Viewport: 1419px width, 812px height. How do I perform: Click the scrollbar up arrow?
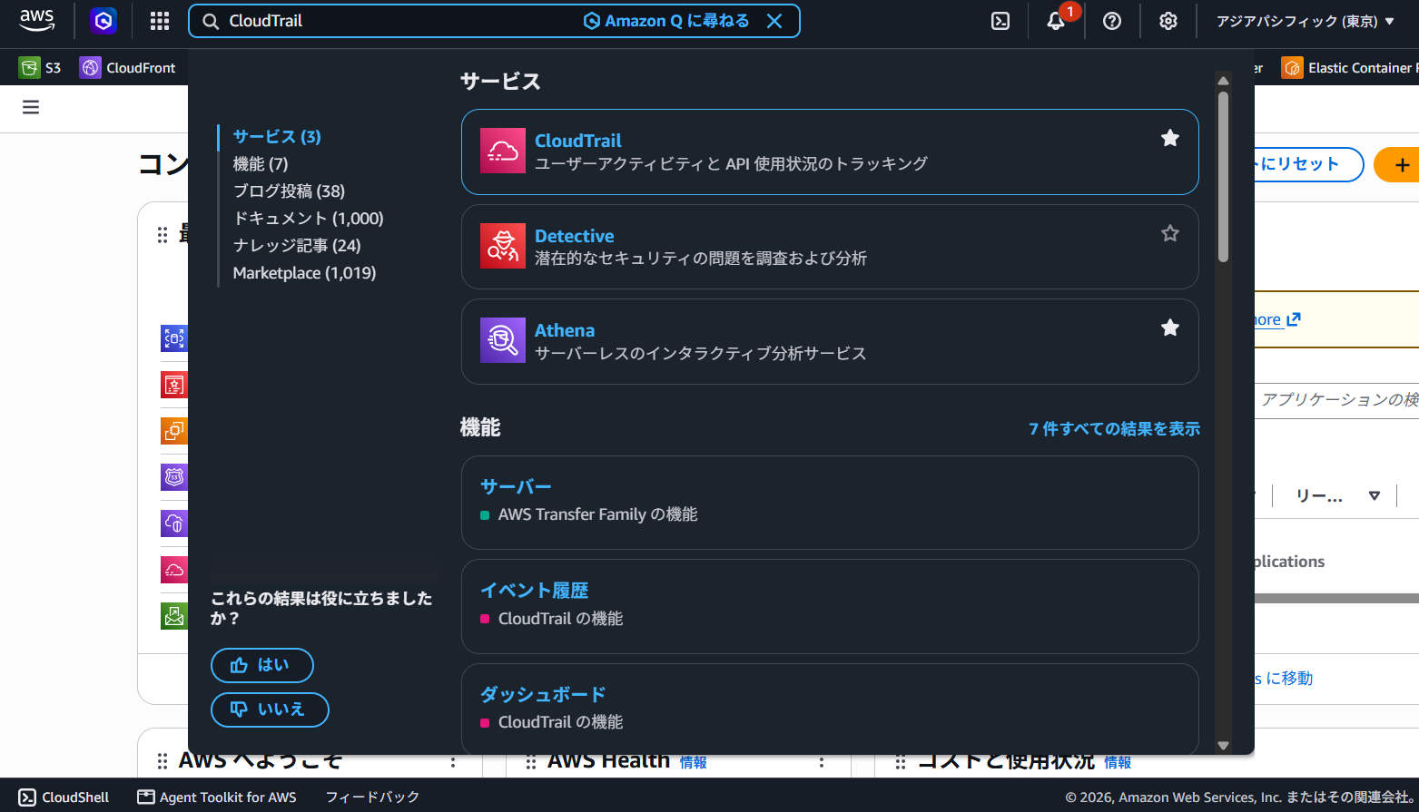coord(1223,81)
